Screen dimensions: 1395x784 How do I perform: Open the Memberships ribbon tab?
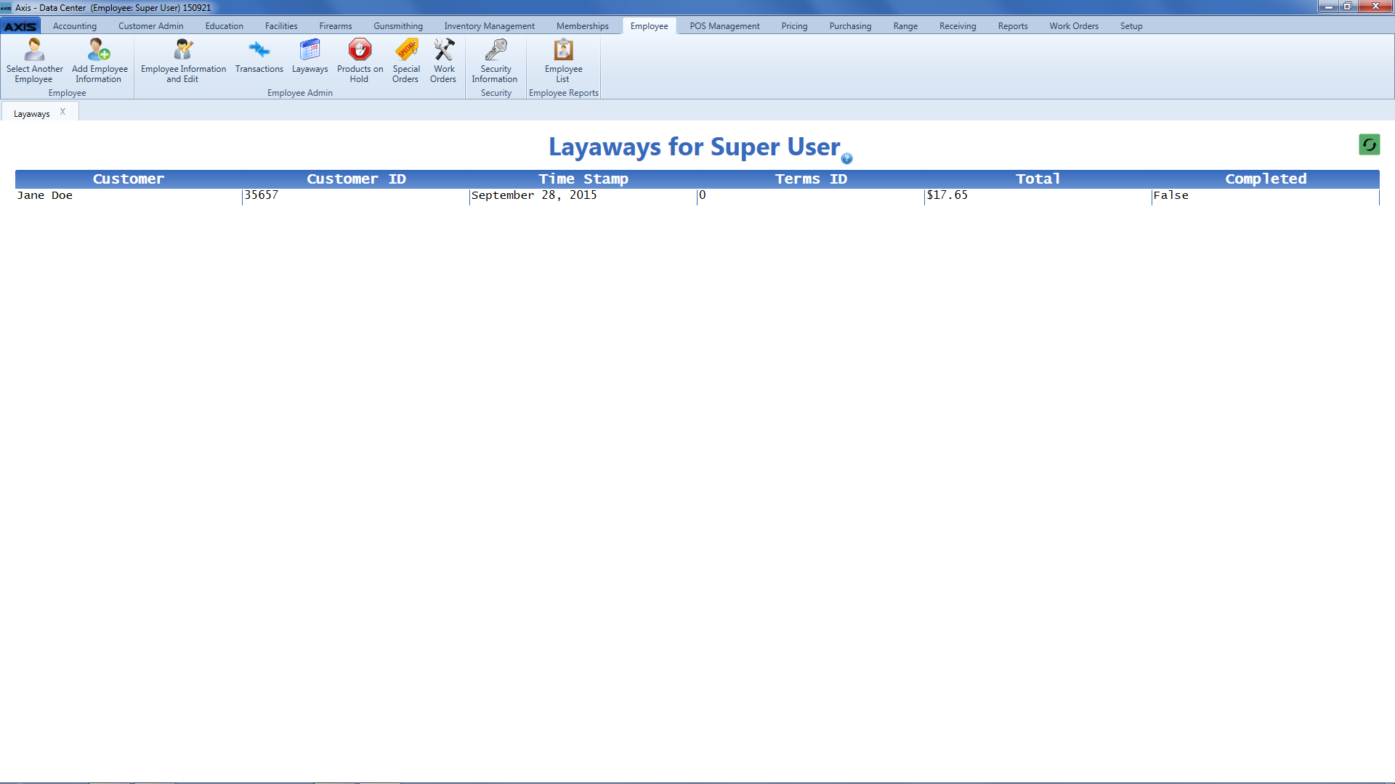pos(583,26)
